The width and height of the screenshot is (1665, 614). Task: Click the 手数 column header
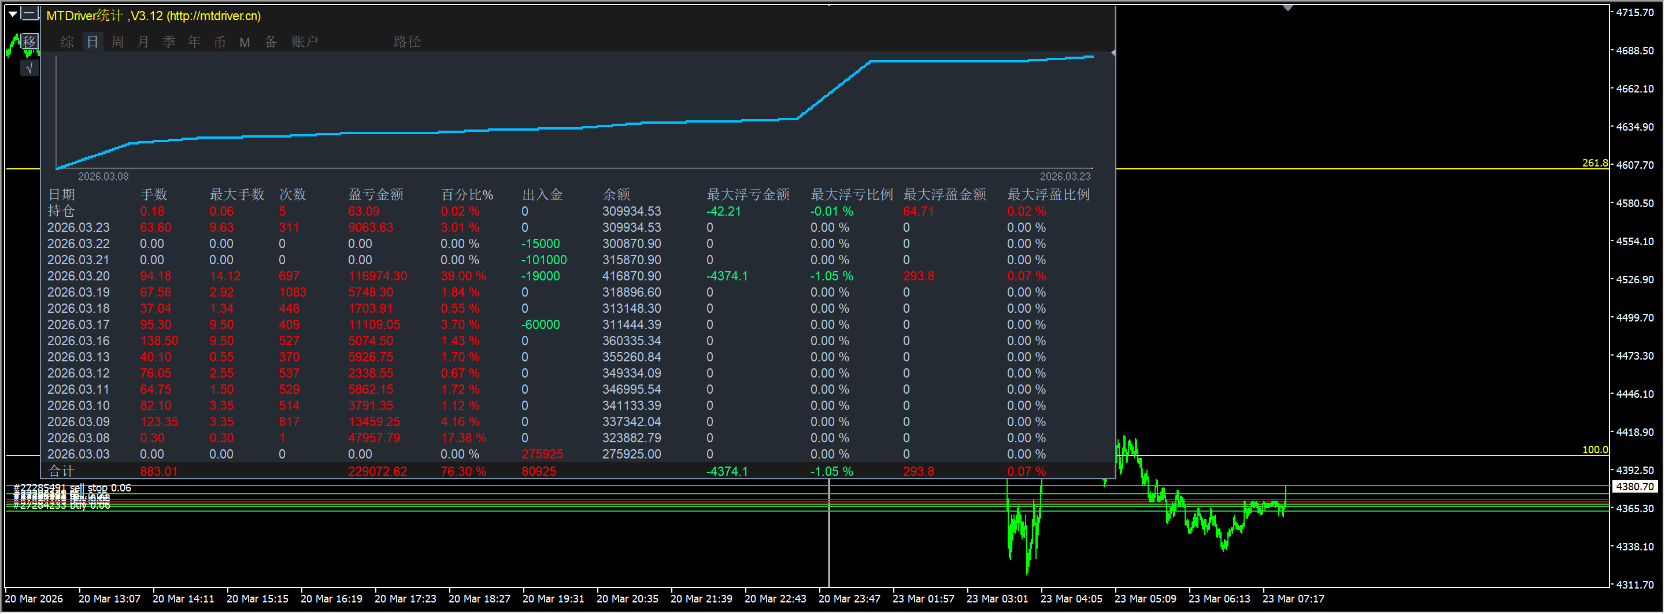coord(154,194)
